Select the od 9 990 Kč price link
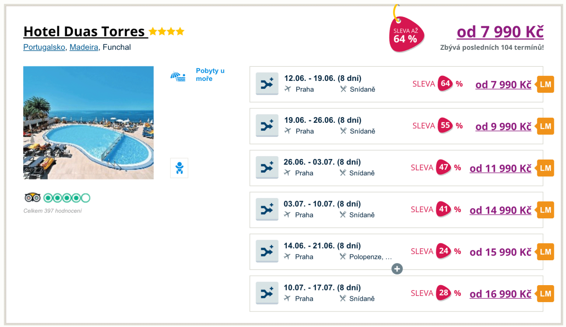Image resolution: width=566 pixels, height=327 pixels. click(x=503, y=127)
